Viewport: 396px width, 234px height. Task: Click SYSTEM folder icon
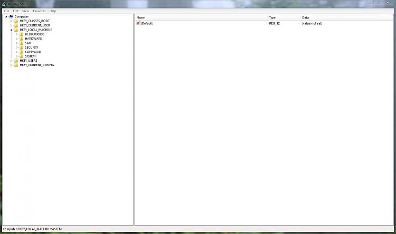coord(22,56)
